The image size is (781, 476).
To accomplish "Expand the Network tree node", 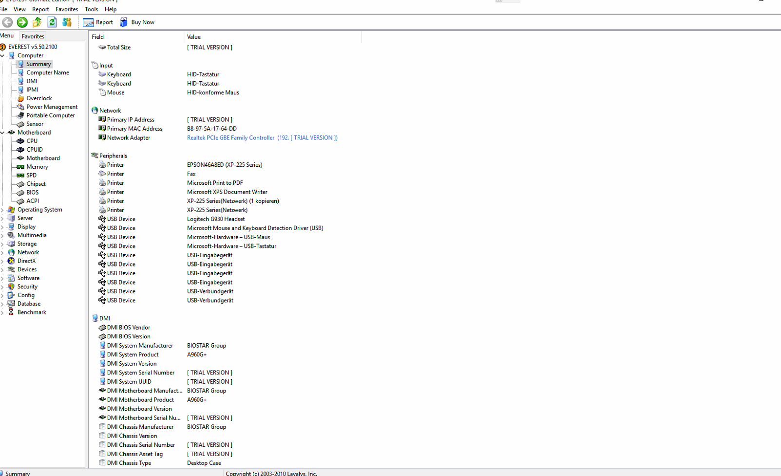I will (x=2, y=253).
